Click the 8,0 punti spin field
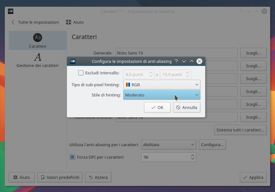275x192 pixels. 138,75
